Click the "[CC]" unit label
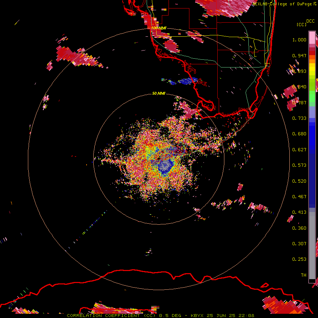This screenshot has width=318, height=318. click(x=302, y=24)
